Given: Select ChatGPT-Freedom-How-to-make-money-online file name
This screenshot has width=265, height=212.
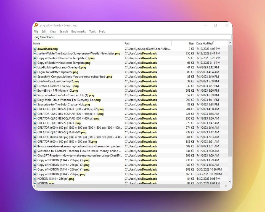Looking at the screenshot, I should coord(79,155).
